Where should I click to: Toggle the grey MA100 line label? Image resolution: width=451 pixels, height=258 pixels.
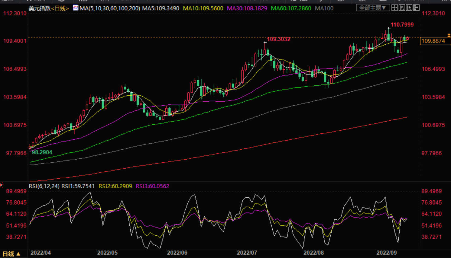pyautogui.click(x=324, y=8)
